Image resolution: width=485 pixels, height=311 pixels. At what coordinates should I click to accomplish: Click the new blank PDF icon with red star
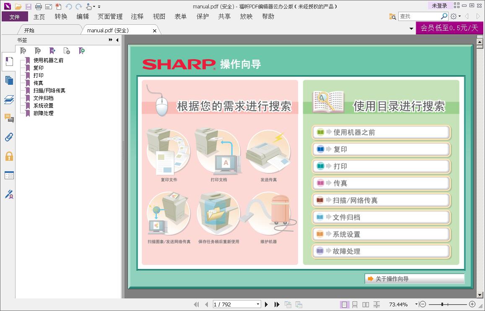58,6
